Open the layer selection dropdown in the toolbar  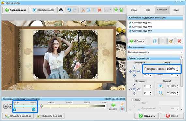tap(108, 10)
